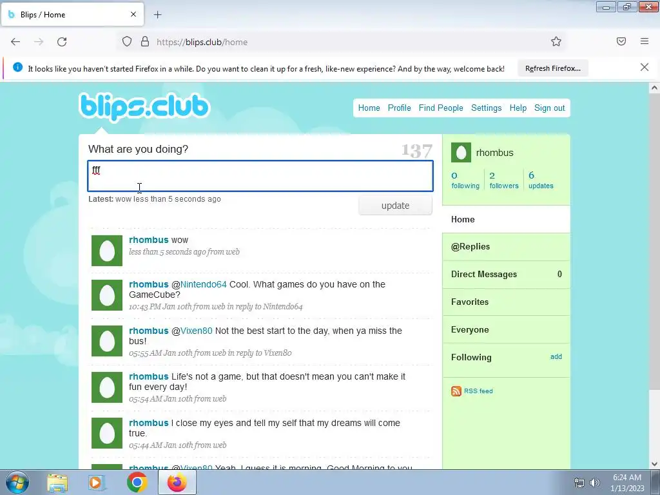Open the Windows Start button

17,482
